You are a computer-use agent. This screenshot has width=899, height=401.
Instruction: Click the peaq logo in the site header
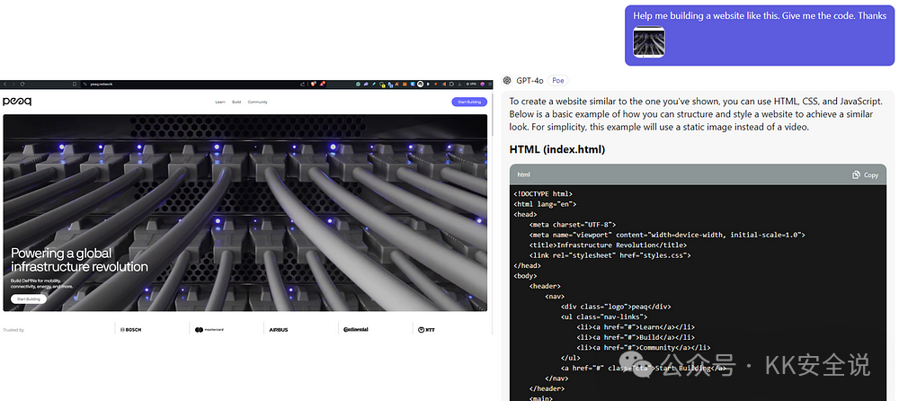17,102
